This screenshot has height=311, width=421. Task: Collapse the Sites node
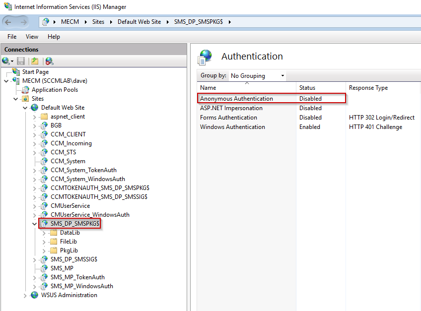tap(15, 99)
